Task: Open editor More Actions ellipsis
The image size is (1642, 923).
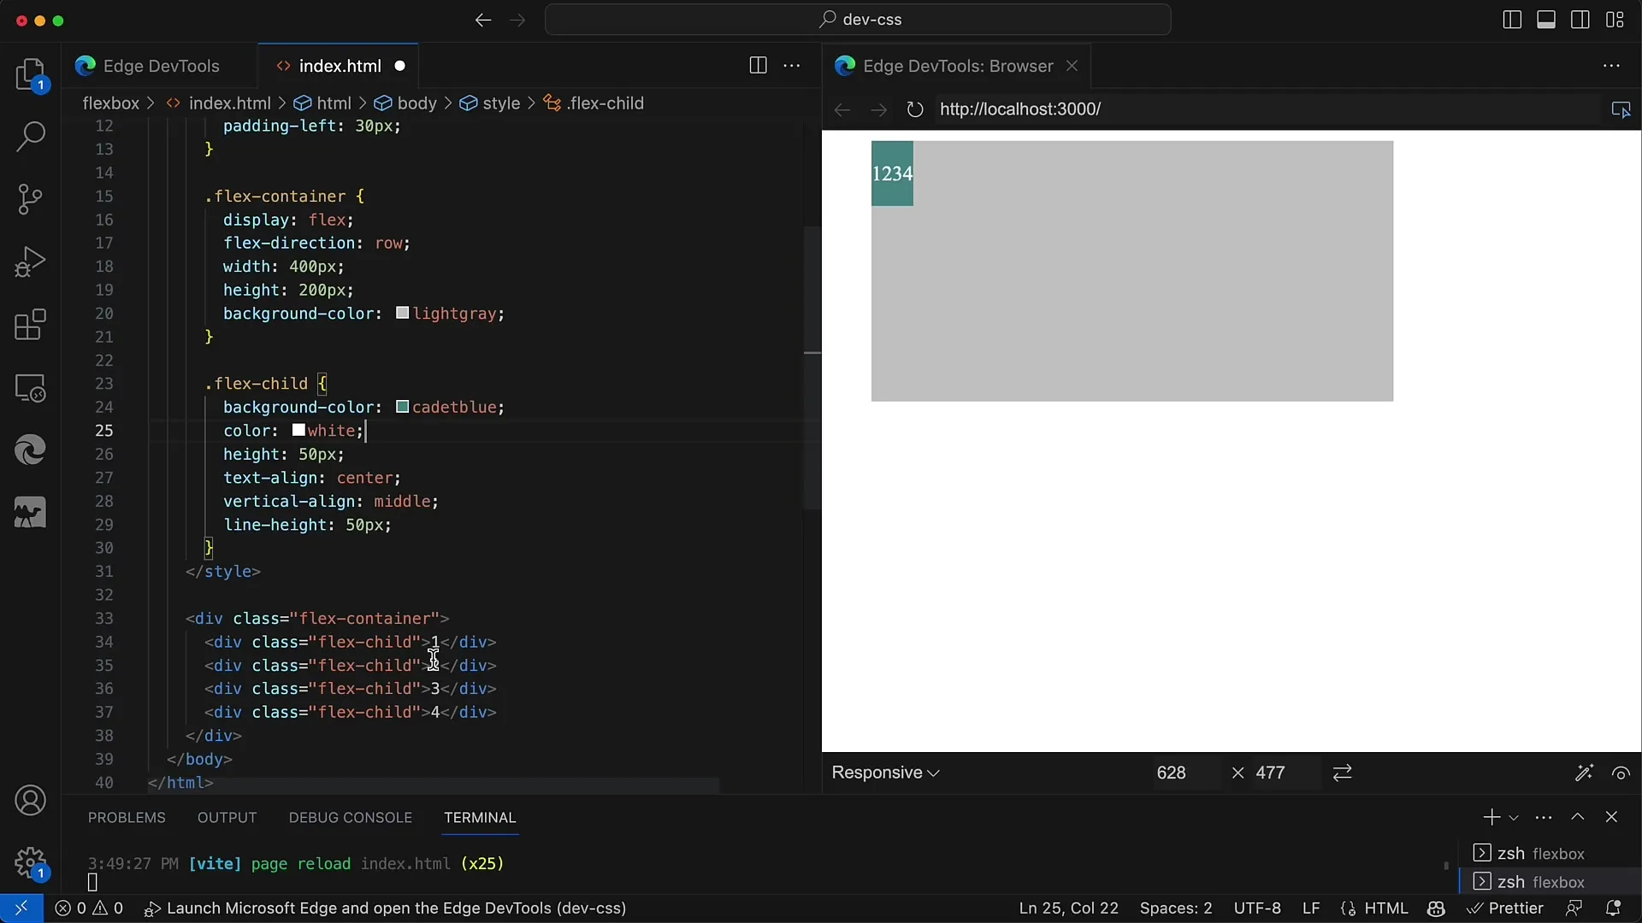Action: (792, 66)
